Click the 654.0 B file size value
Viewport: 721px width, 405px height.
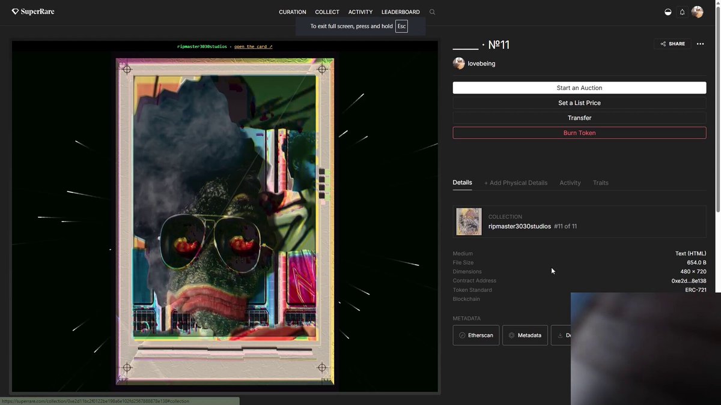coord(696,263)
